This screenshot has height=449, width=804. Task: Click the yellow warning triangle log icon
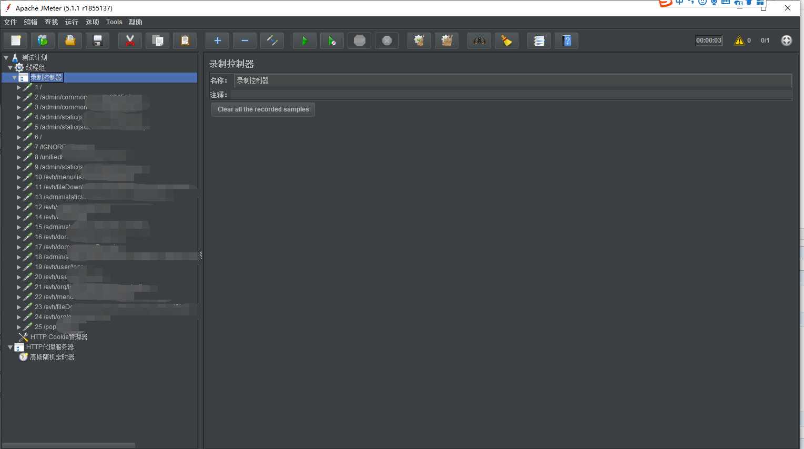point(739,40)
